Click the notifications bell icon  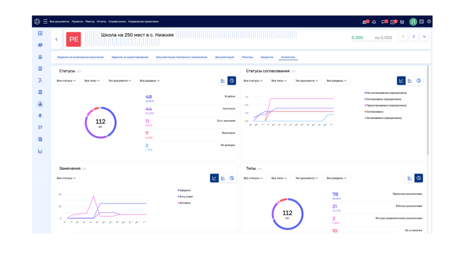coord(374,22)
